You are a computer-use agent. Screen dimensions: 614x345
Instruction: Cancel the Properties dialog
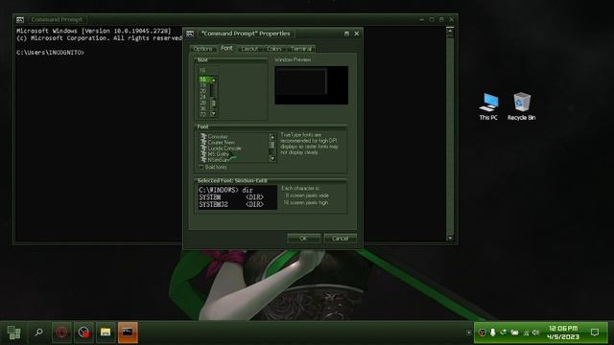340,239
